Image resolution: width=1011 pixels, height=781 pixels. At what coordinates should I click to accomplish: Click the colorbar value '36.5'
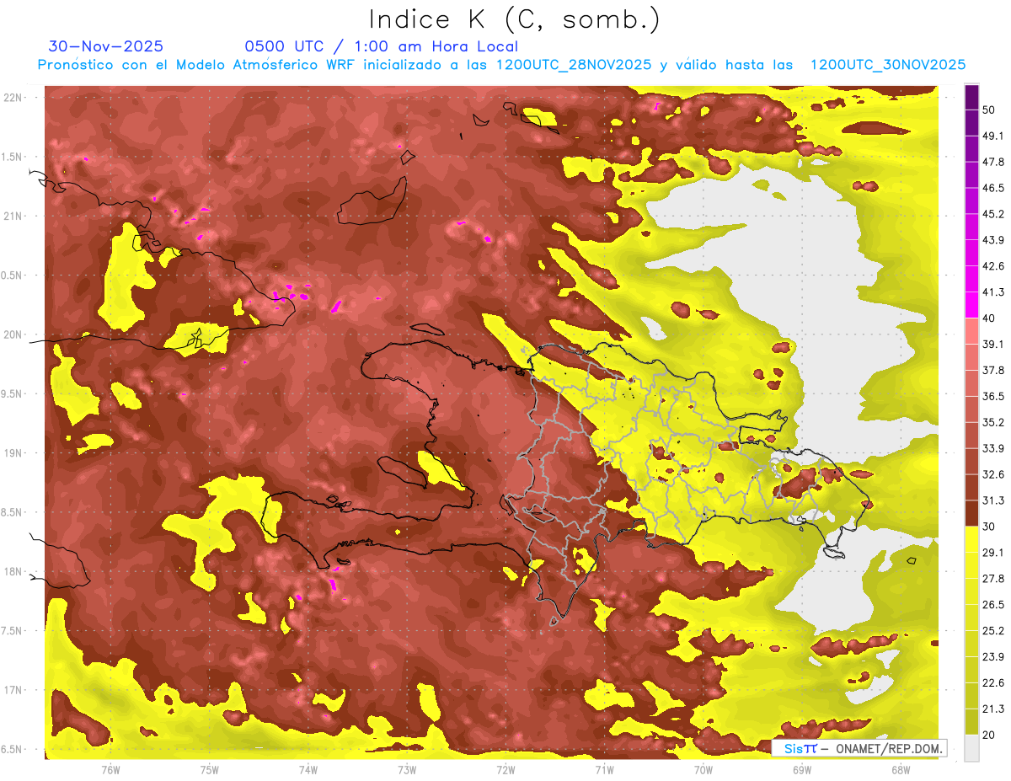coord(993,397)
